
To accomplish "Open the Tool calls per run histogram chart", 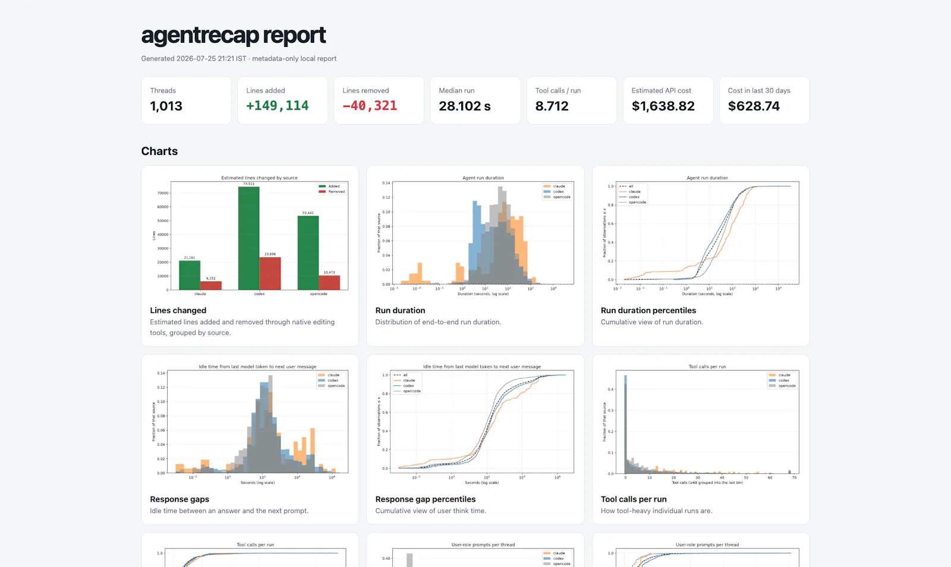I will pyautogui.click(x=701, y=425).
